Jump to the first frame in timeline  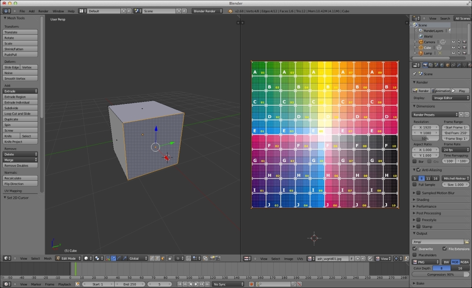[179, 284]
